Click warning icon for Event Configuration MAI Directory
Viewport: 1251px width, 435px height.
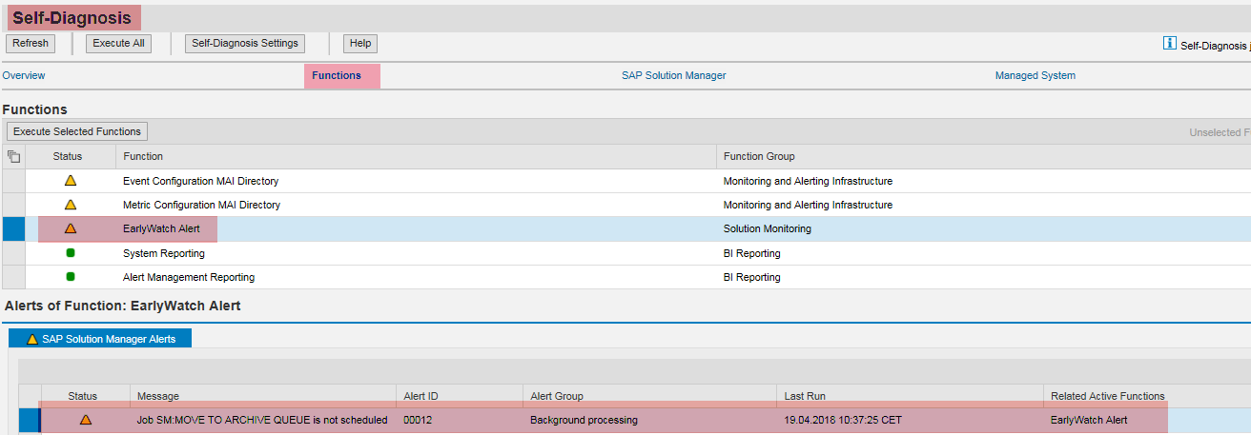71,181
